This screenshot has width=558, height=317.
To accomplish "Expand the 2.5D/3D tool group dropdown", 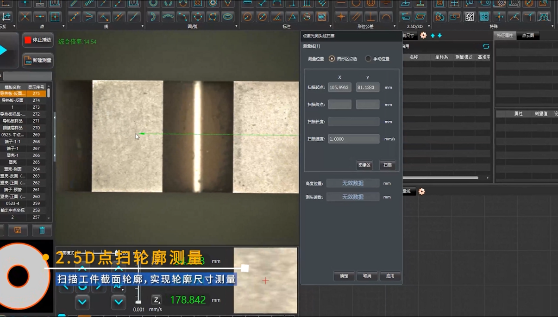I will coord(429,27).
